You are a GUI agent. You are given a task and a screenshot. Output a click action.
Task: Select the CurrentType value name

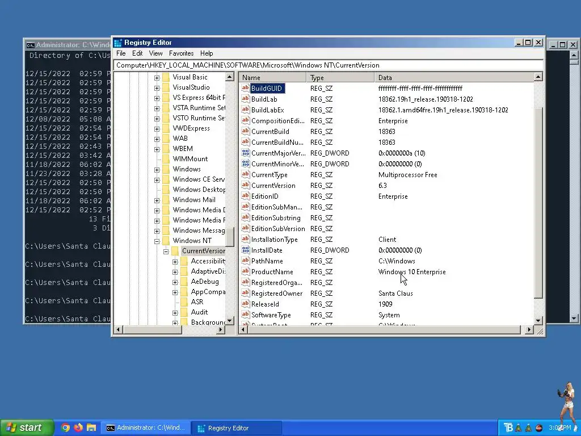coord(270,175)
